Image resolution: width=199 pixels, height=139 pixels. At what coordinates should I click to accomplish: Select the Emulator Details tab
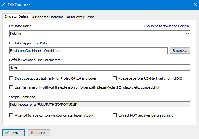(x=17, y=16)
